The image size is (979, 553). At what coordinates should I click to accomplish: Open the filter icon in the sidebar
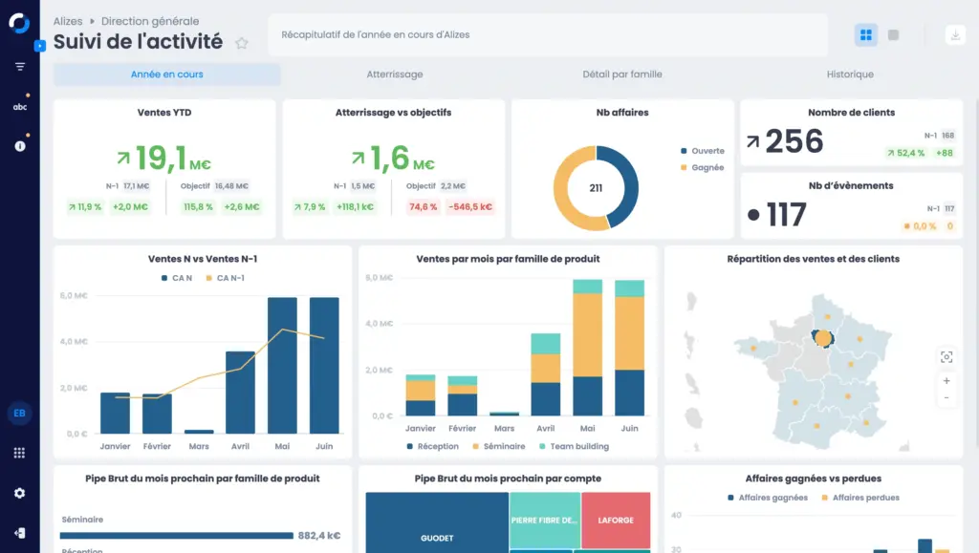pyautogui.click(x=19, y=67)
